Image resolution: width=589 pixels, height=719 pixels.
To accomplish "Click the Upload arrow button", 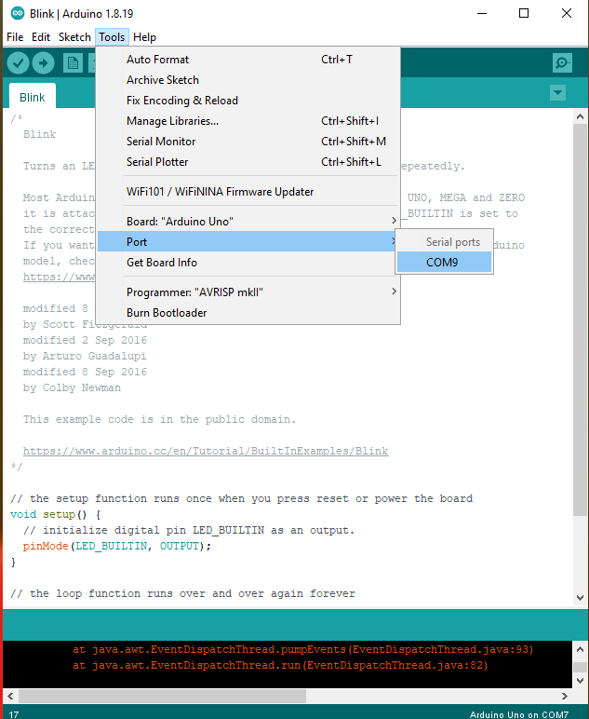I will (x=43, y=62).
